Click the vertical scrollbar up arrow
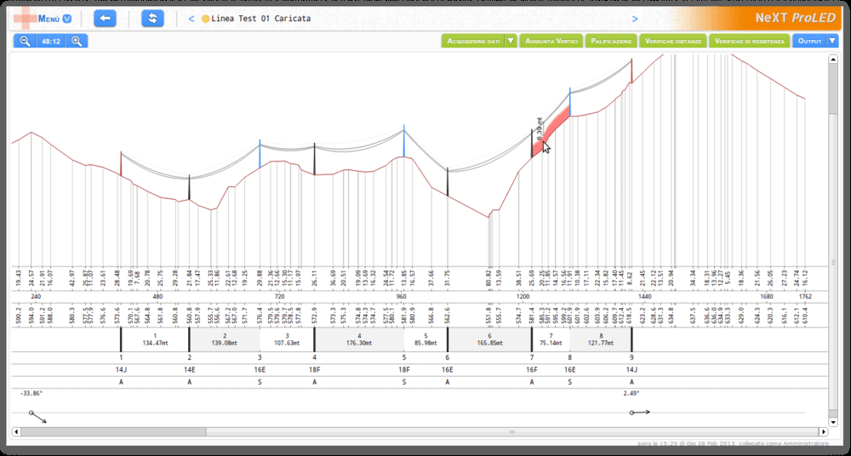 click(833, 59)
